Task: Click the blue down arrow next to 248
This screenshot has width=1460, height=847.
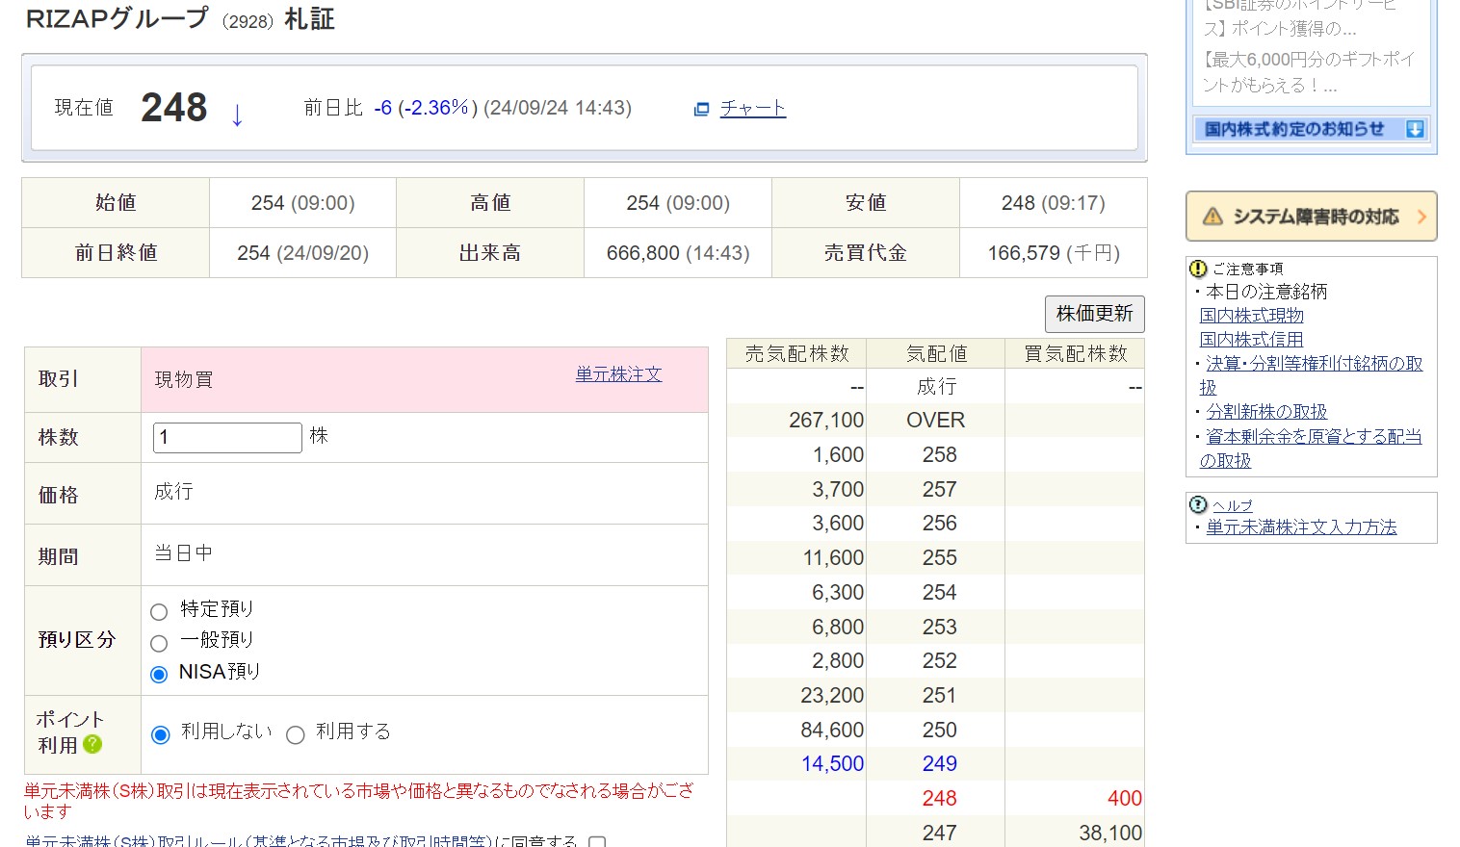Action: (237, 115)
